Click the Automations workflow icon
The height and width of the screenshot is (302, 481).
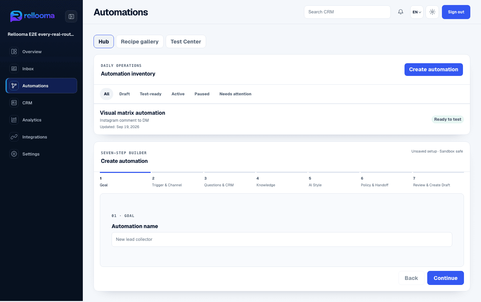coord(14,86)
